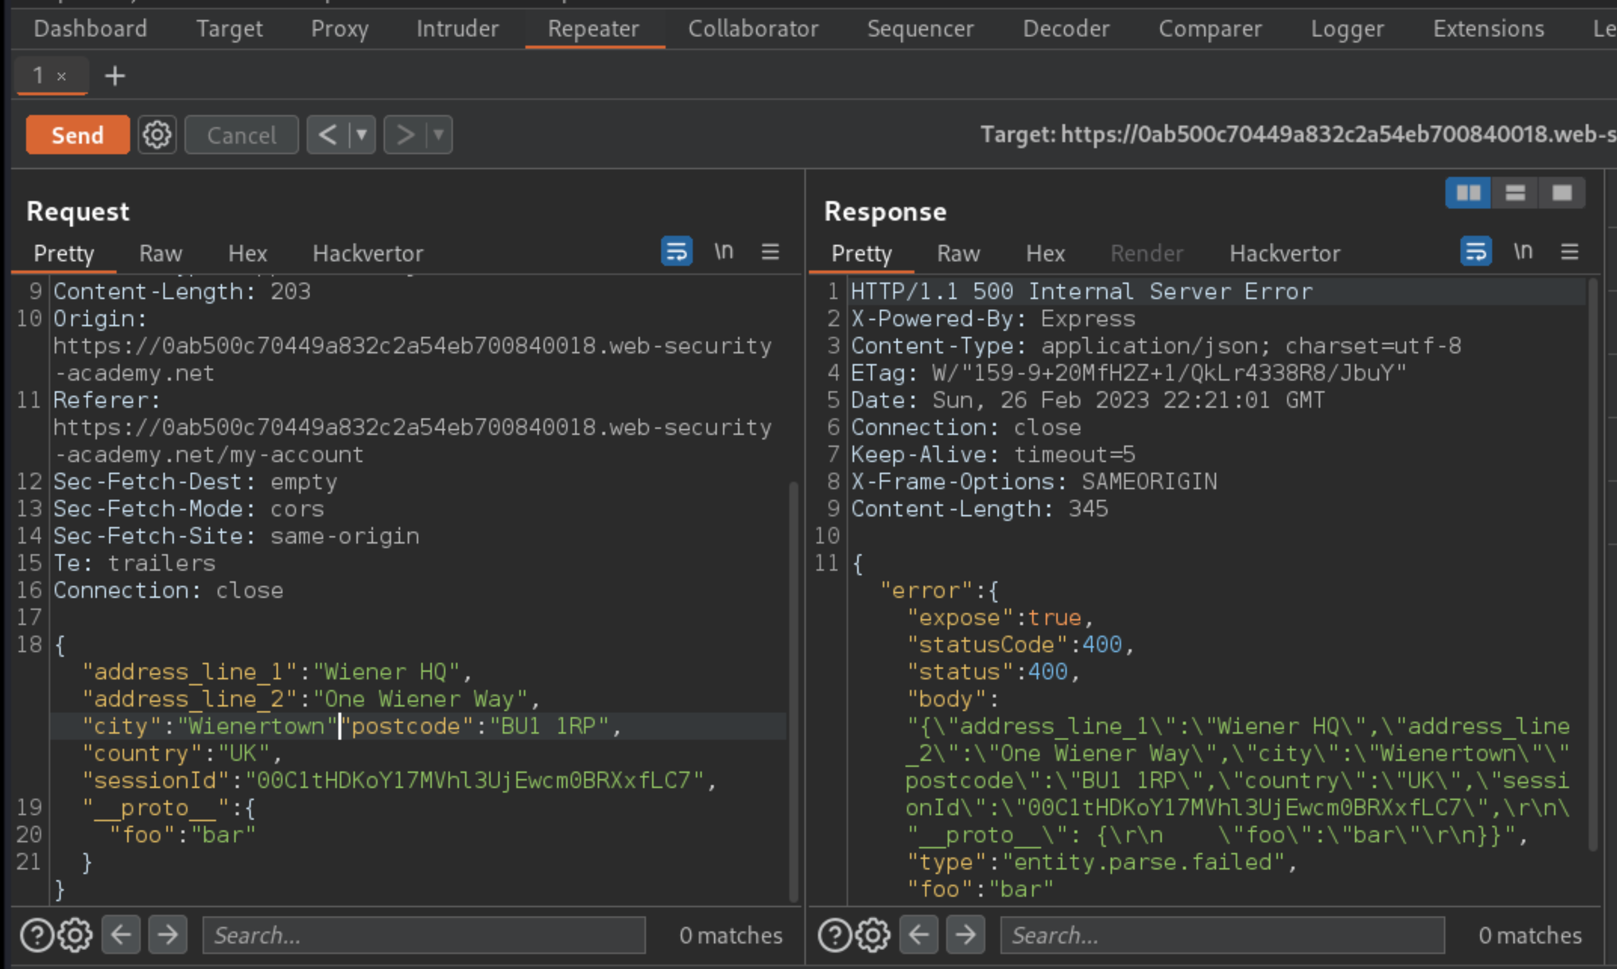The height and width of the screenshot is (969, 1617).
Task: Send the request
Action: (77, 135)
